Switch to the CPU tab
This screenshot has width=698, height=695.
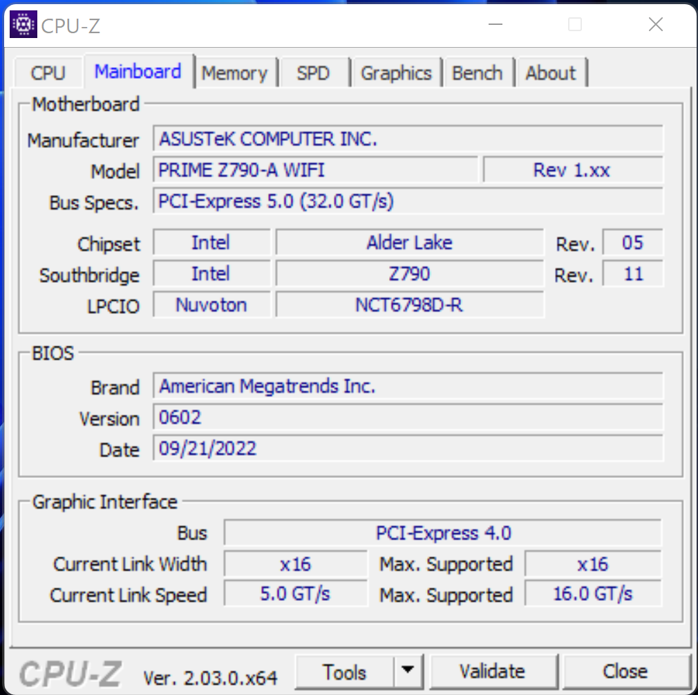pyautogui.click(x=48, y=73)
